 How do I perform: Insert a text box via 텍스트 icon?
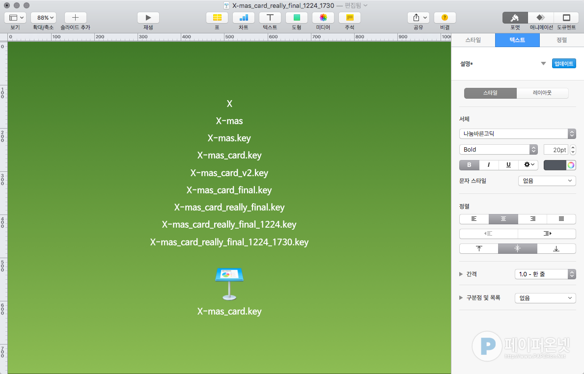(x=270, y=19)
